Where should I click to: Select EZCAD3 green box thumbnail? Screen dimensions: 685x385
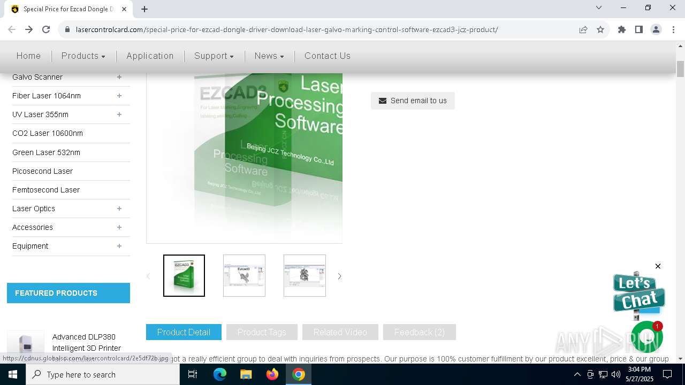pyautogui.click(x=184, y=275)
